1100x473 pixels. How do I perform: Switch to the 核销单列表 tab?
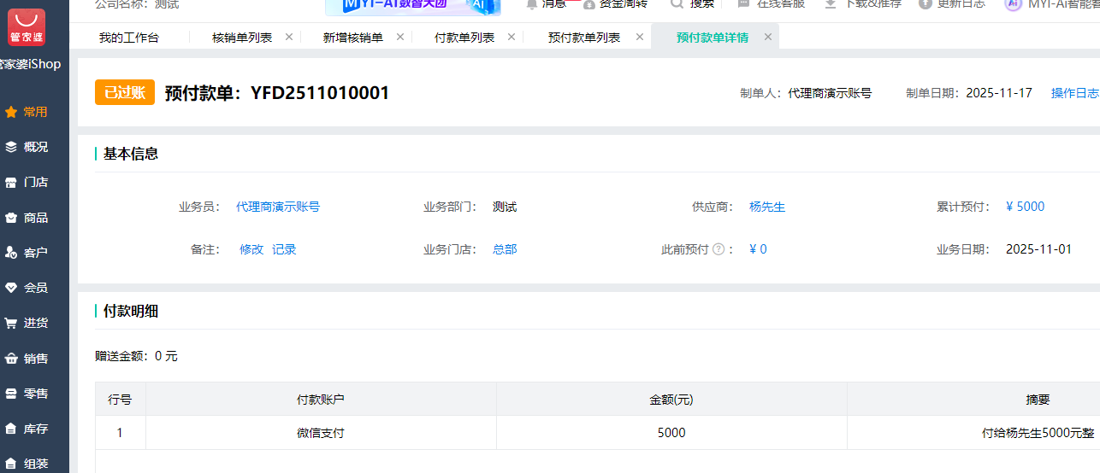242,38
